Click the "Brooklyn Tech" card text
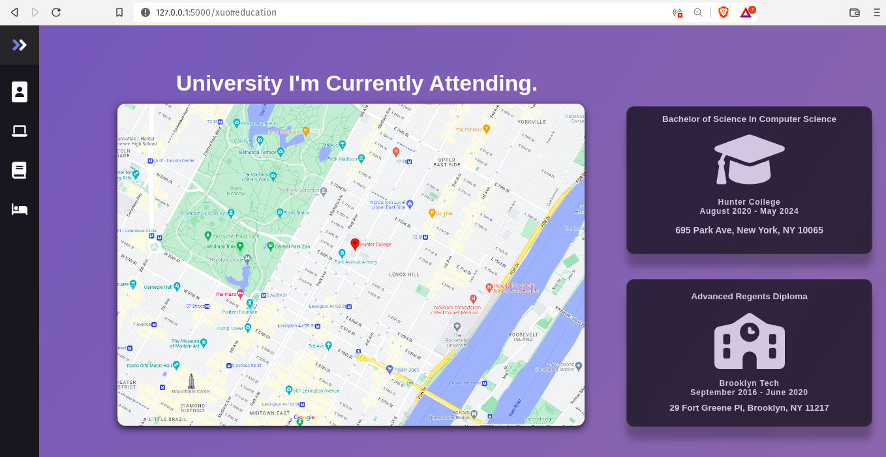886x457 pixels. tap(749, 383)
